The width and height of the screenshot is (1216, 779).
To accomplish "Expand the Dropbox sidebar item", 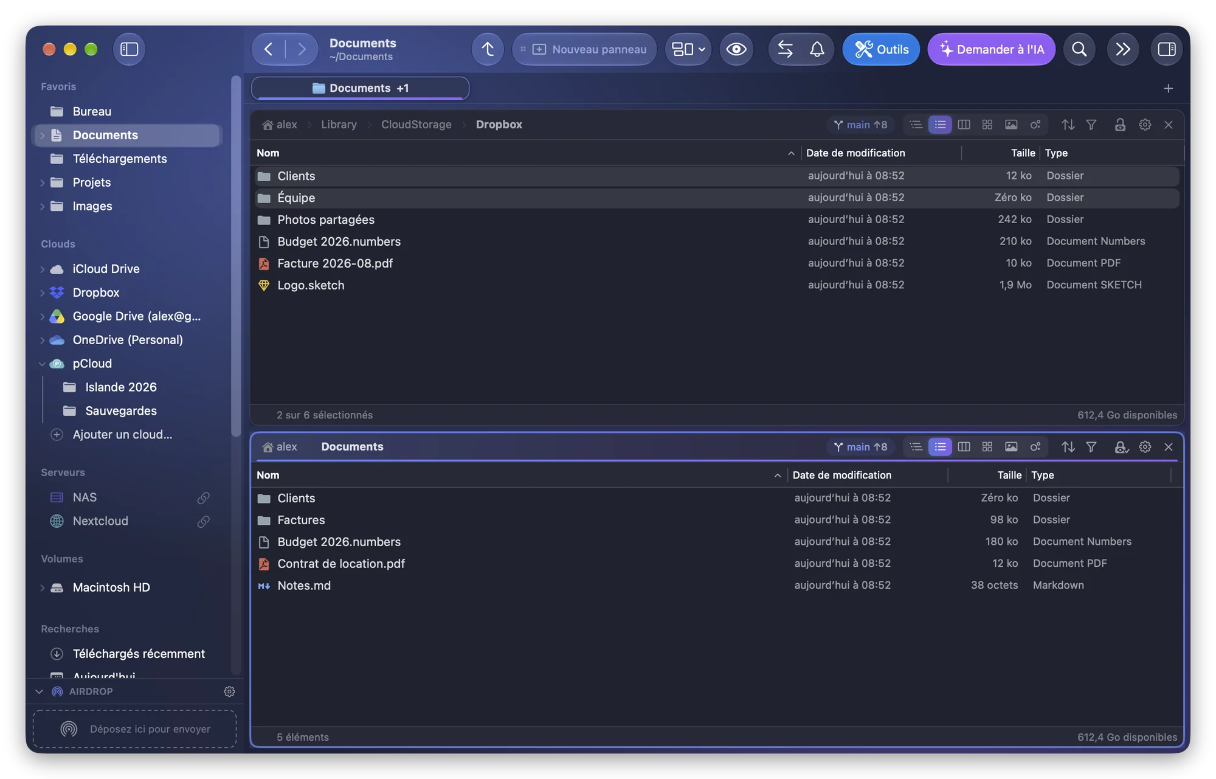I will click(x=42, y=293).
